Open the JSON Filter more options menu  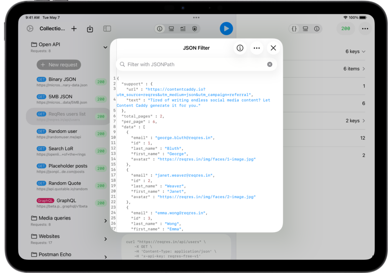[x=256, y=48]
